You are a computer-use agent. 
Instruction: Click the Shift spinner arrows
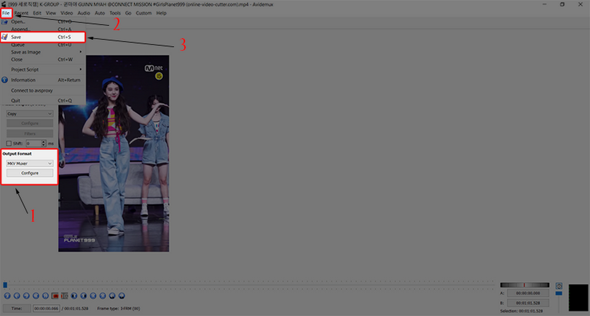click(x=44, y=144)
